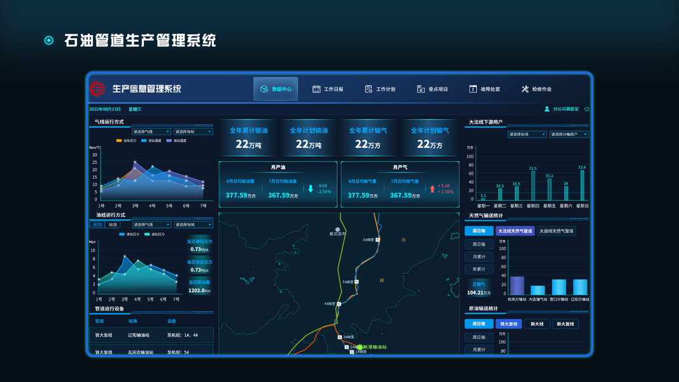Image resolution: width=679 pixels, height=382 pixels.
Task: Choose 月累计 option in 天然气输送统计
Action: 479,257
